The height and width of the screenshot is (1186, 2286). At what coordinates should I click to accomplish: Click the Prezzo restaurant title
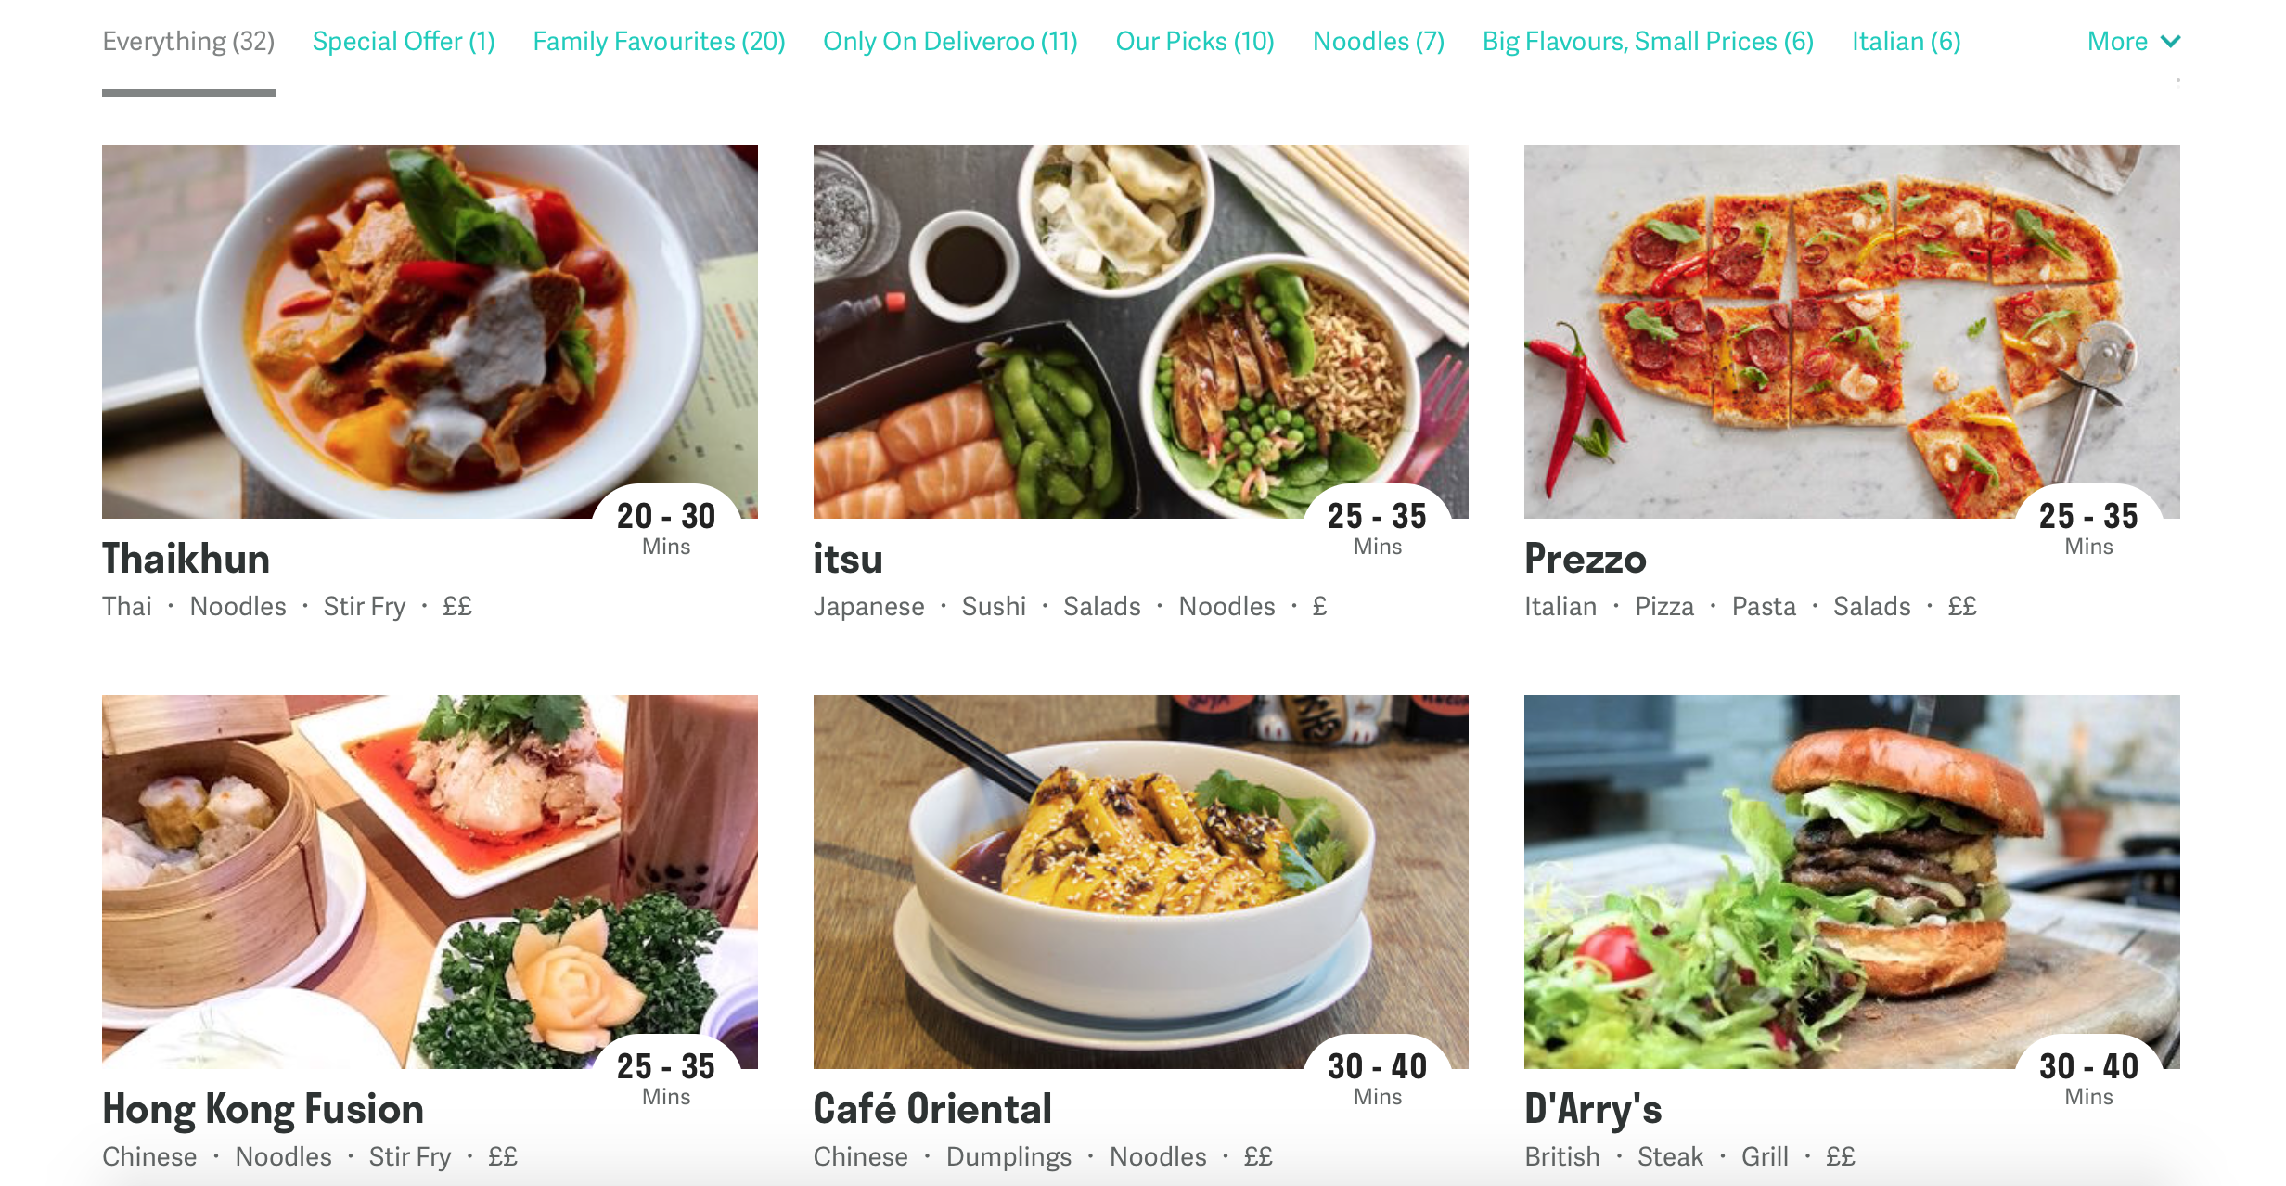point(1586,559)
